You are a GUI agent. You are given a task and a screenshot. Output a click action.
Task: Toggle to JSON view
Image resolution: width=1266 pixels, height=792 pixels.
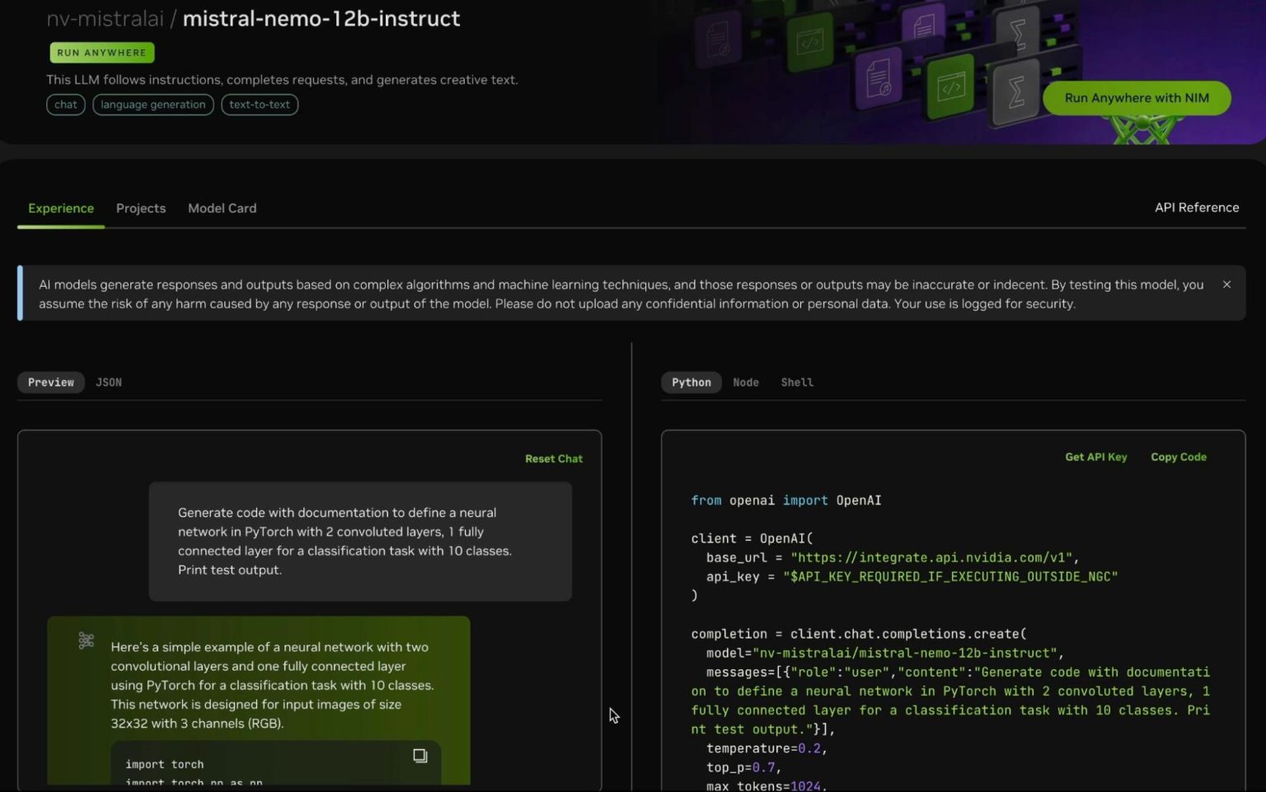(109, 382)
